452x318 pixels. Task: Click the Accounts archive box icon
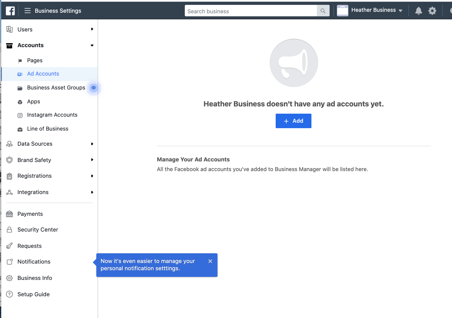click(x=9, y=45)
